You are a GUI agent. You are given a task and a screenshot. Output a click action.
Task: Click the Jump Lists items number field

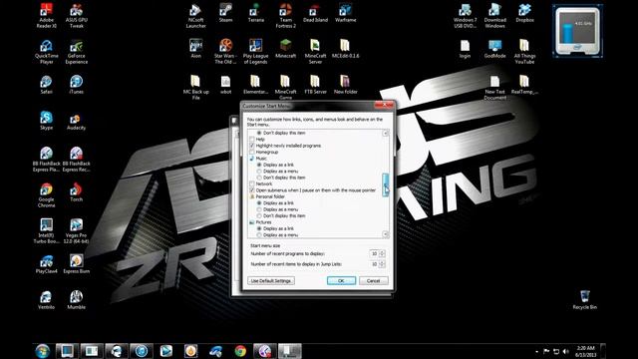point(374,264)
